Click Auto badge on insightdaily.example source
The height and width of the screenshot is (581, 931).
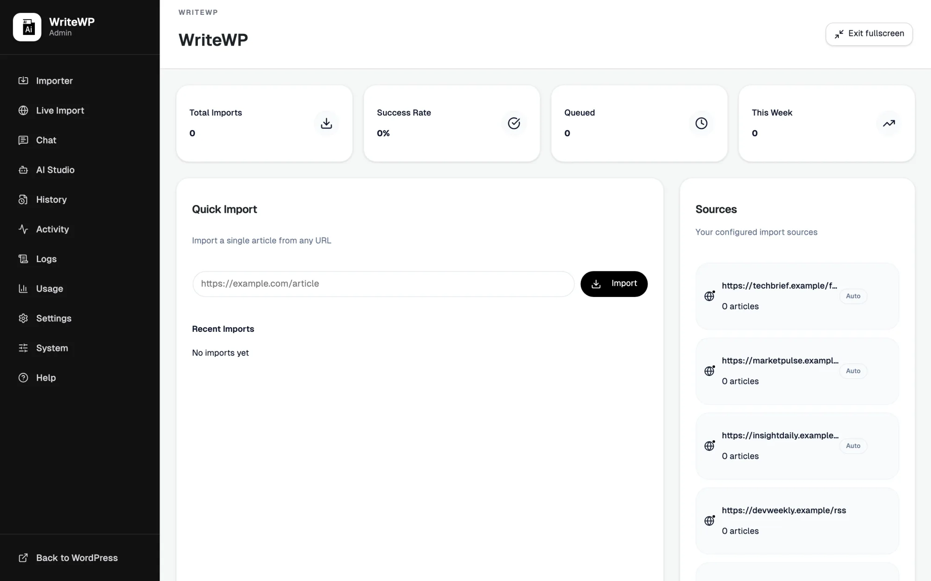pyautogui.click(x=853, y=446)
